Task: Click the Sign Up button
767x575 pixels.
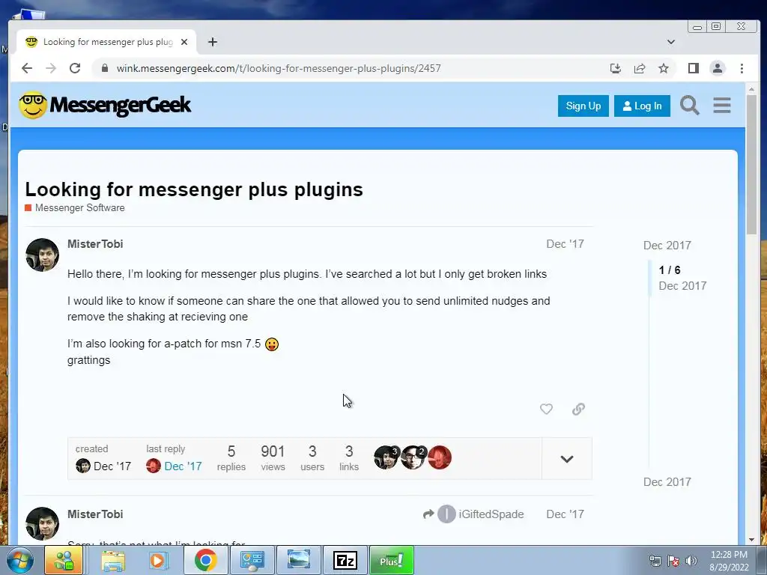Action: pos(583,106)
